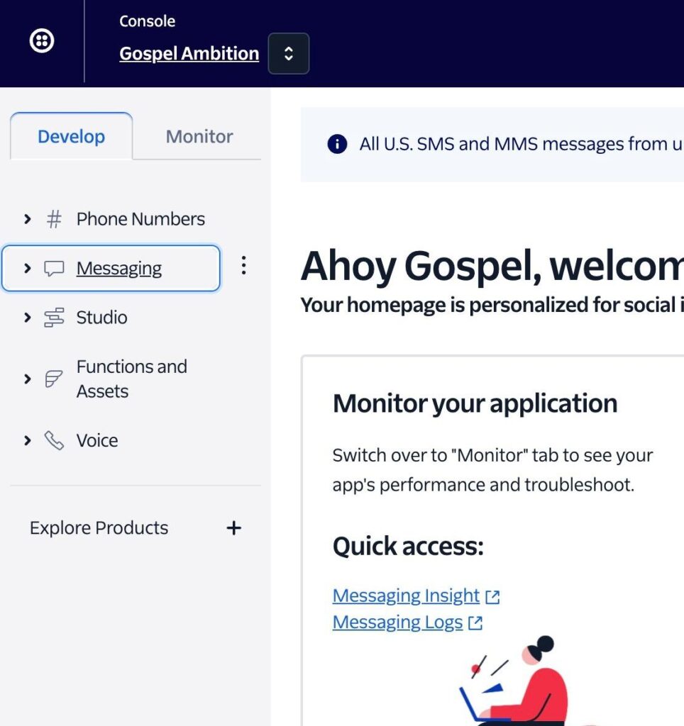Expand the Messaging section chevron
The image size is (684, 726).
(x=28, y=268)
